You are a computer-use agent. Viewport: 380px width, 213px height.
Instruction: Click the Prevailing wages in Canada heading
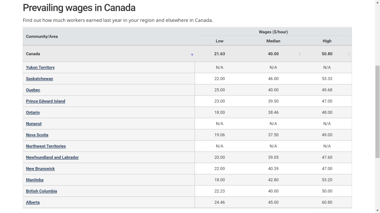pyautogui.click(x=79, y=8)
